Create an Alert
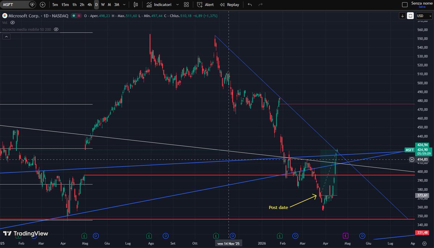The image size is (434, 248). click(205, 5)
